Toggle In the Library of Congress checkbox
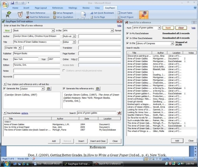 pyautogui.click(x=128, y=43)
